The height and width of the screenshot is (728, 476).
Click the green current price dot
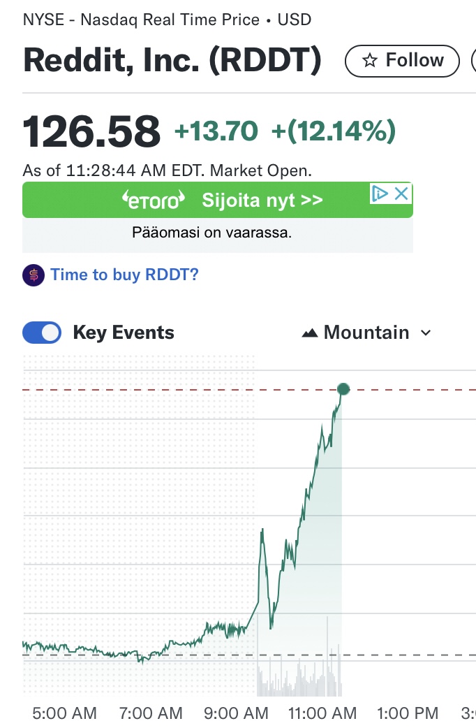(x=343, y=389)
